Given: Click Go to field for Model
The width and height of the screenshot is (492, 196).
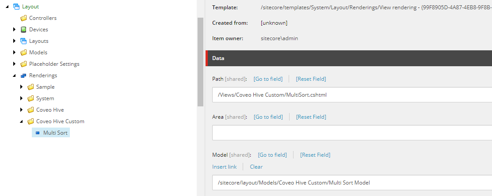Looking at the screenshot, I should click(x=272, y=155).
